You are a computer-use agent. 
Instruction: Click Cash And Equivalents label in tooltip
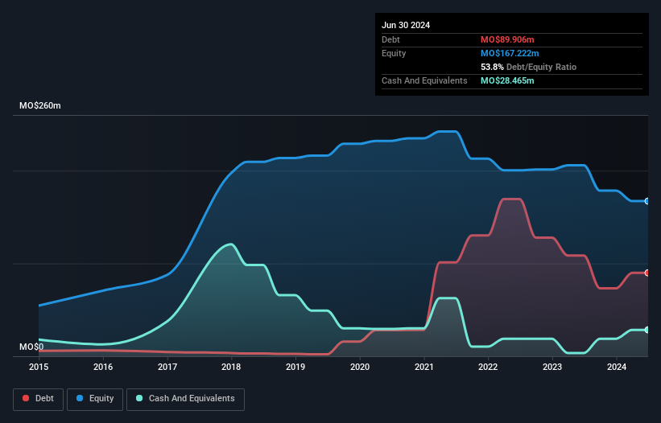(x=424, y=80)
